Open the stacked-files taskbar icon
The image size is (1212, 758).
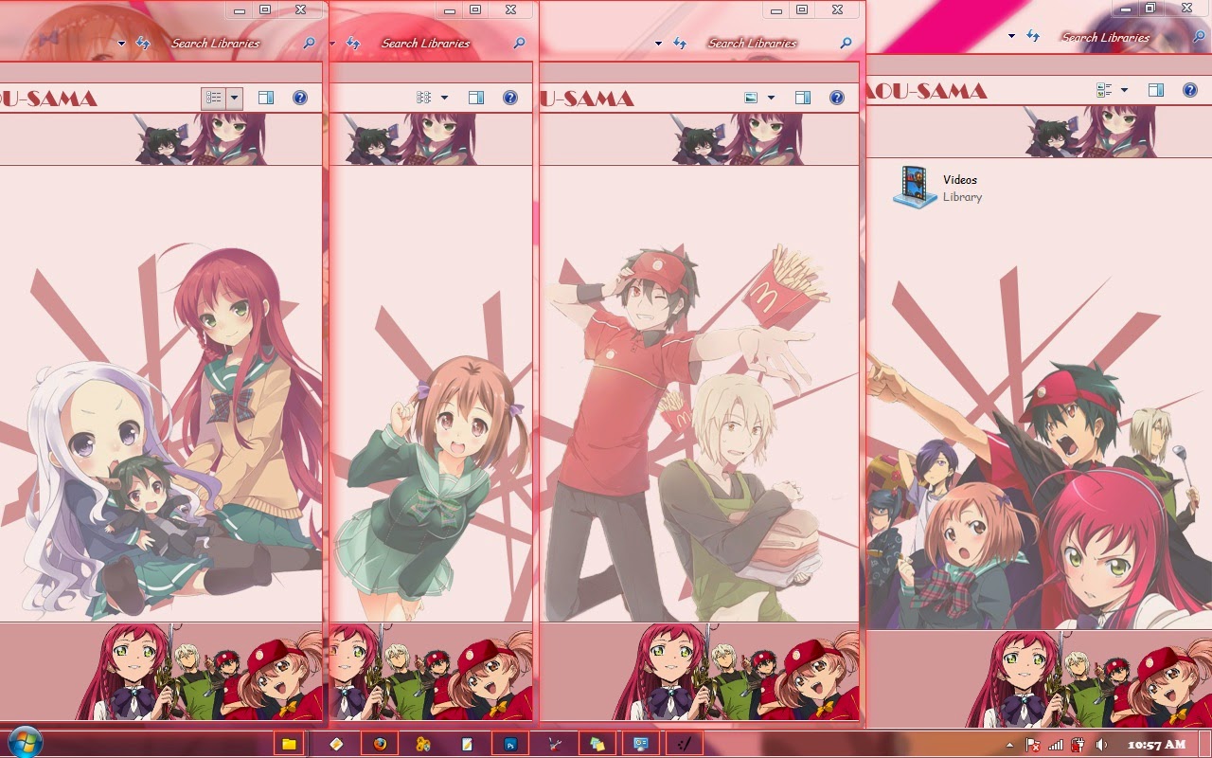(597, 744)
